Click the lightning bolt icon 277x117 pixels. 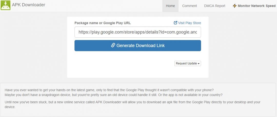tap(234, 6)
